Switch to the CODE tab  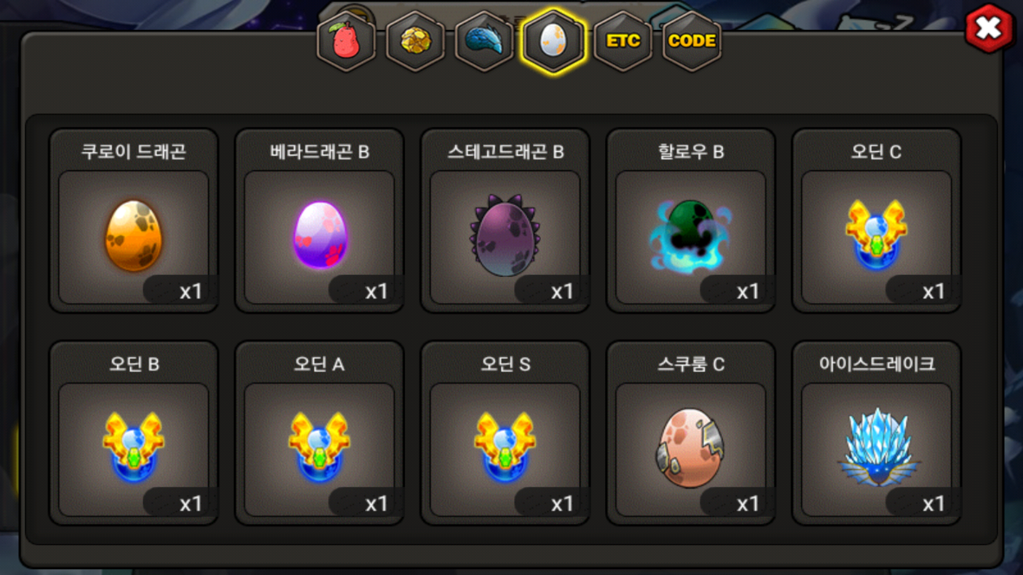point(692,41)
